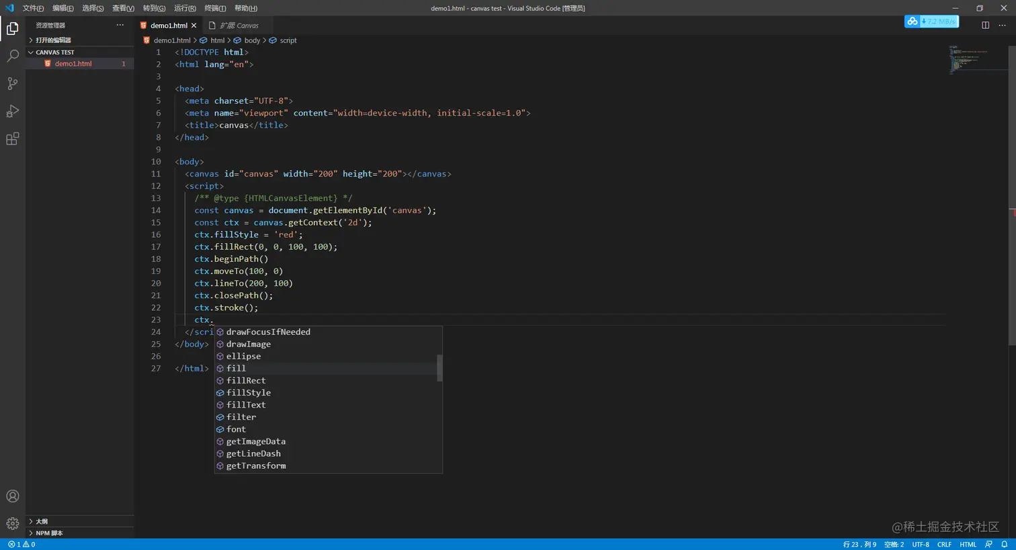Open the Explorer view in activity bar
Image resolution: width=1016 pixels, height=550 pixels.
pos(12,28)
